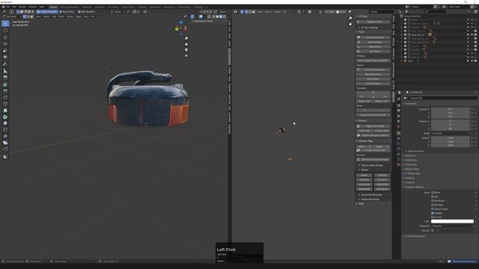Click the 3D viewport zoom magnifier icon
This screenshot has width=479, height=269.
tap(186, 38)
